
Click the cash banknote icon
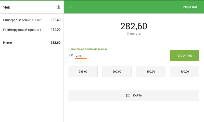[x=71, y=56]
